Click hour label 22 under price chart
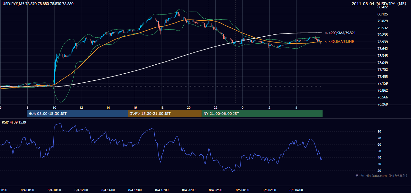Viewport: 411px width, 193px height. [x=216, y=107]
